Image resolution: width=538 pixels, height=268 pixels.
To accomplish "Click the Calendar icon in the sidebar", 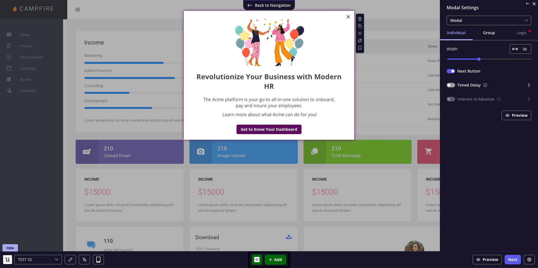I will [9, 68].
